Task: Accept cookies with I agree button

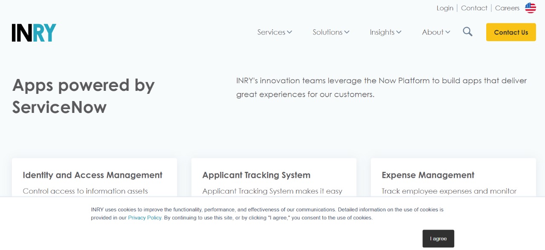Action: 438,239
